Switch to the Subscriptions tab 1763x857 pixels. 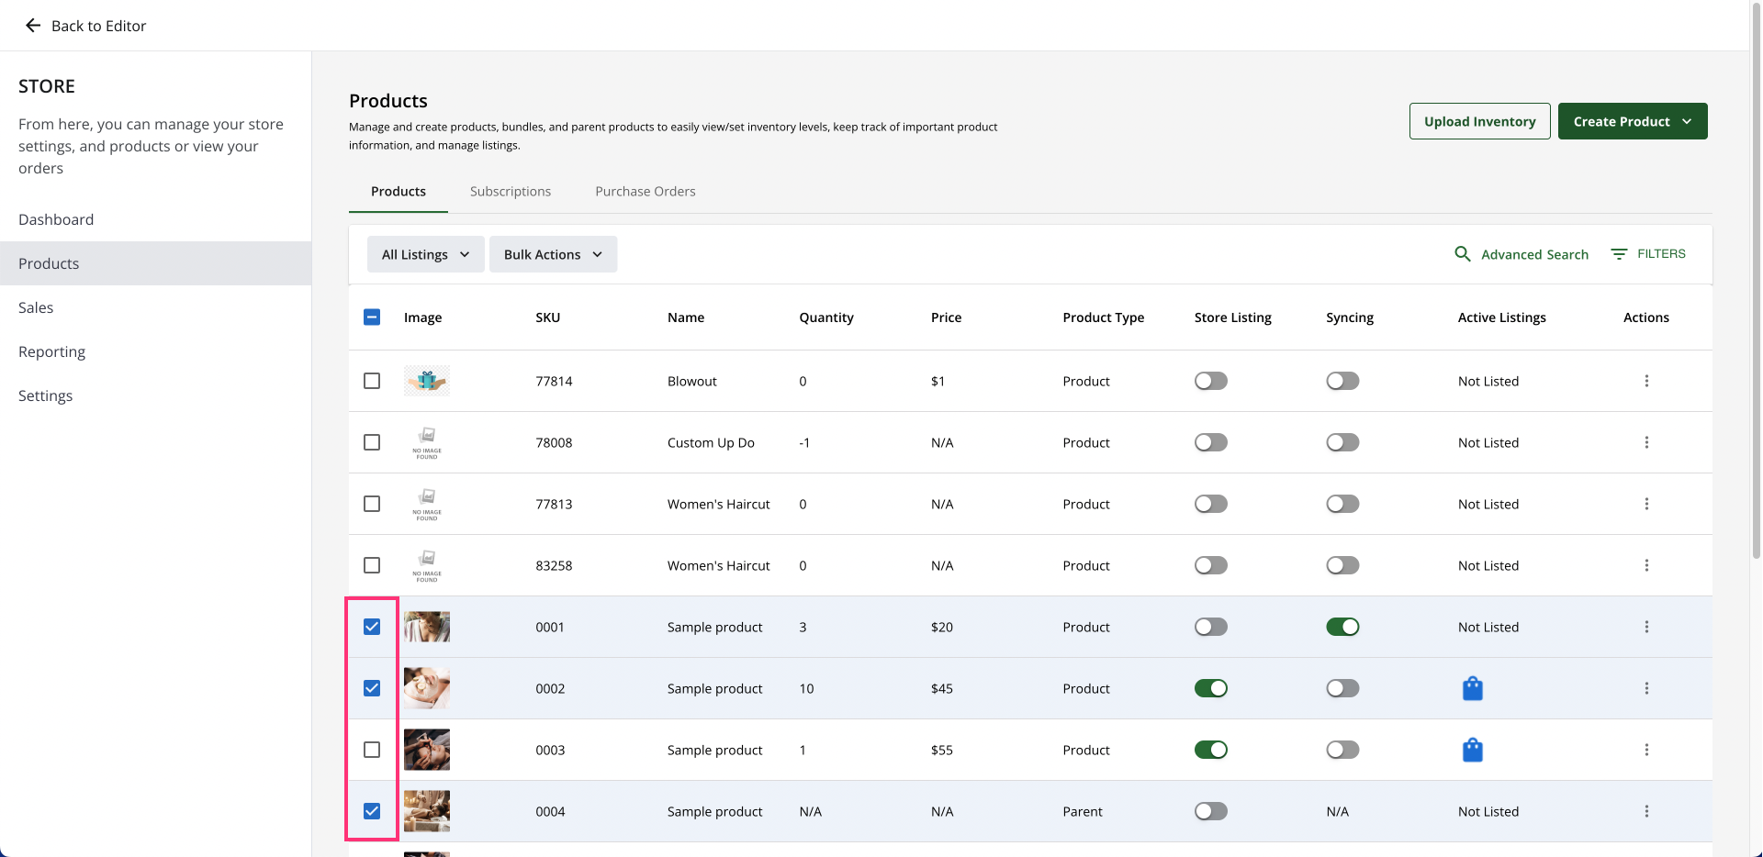[510, 191]
